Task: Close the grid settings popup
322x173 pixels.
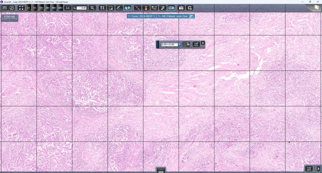Action: click(203, 43)
